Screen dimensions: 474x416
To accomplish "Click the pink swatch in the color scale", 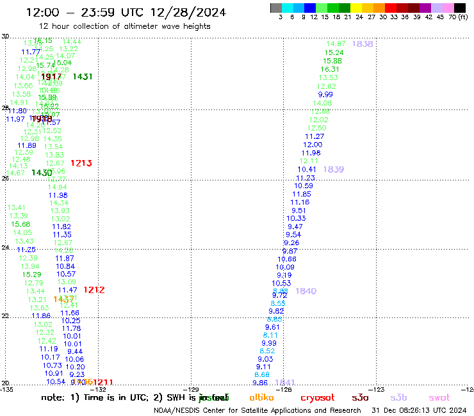I will (448, 8).
